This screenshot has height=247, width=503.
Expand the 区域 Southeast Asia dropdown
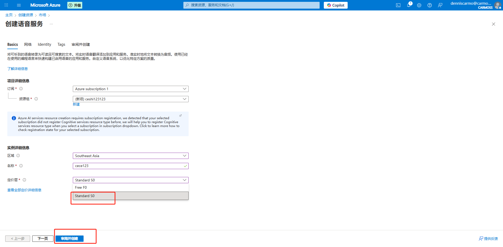pos(130,156)
